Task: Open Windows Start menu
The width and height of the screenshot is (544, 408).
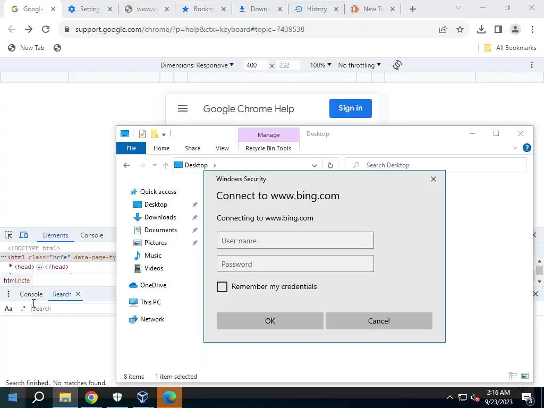Action: 13,397
